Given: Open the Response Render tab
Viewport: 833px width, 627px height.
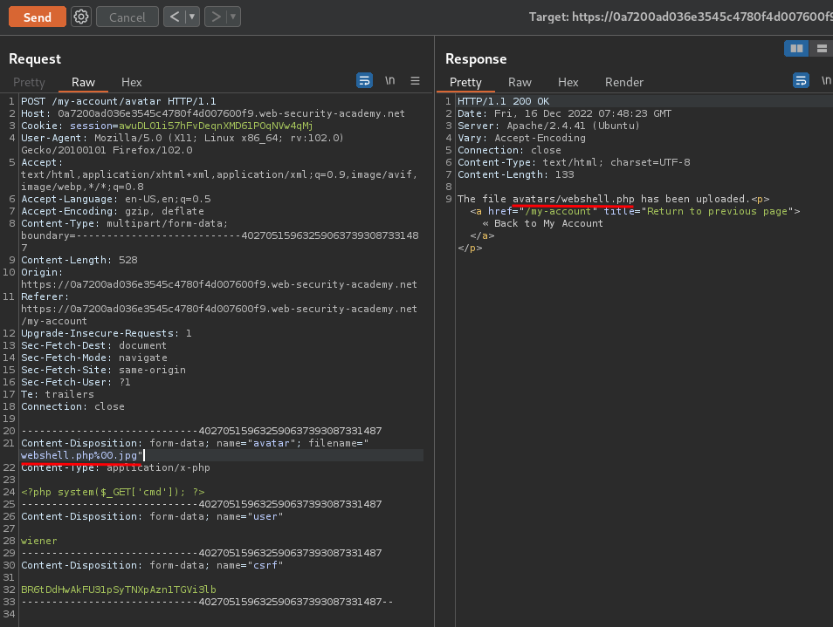Looking at the screenshot, I should 624,82.
